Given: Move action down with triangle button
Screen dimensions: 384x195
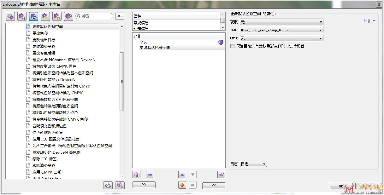Looking at the screenshot, I should (x=193, y=175).
